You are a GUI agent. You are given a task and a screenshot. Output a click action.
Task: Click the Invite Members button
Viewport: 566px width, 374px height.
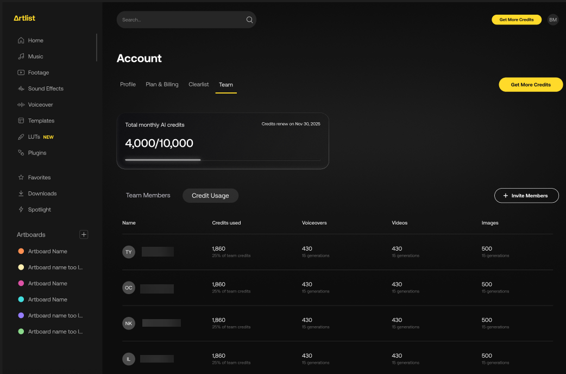point(526,196)
